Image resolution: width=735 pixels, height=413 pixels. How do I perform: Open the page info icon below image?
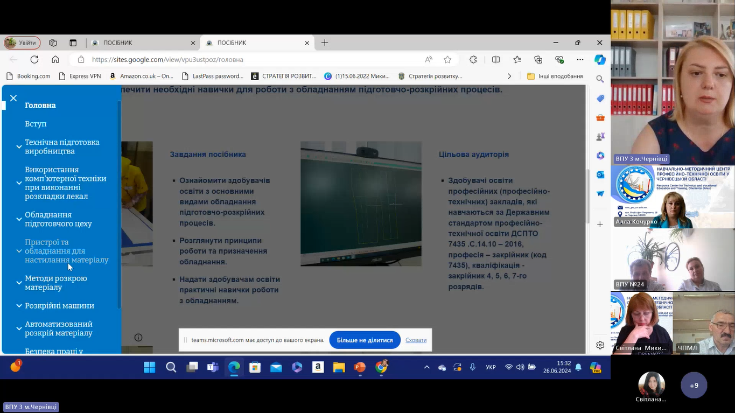click(138, 338)
